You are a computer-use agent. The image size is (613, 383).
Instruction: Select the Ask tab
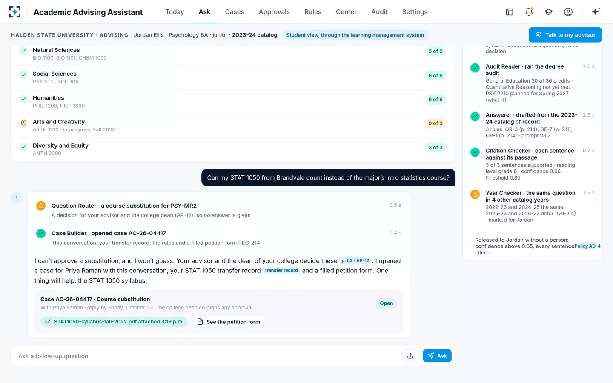[204, 12]
